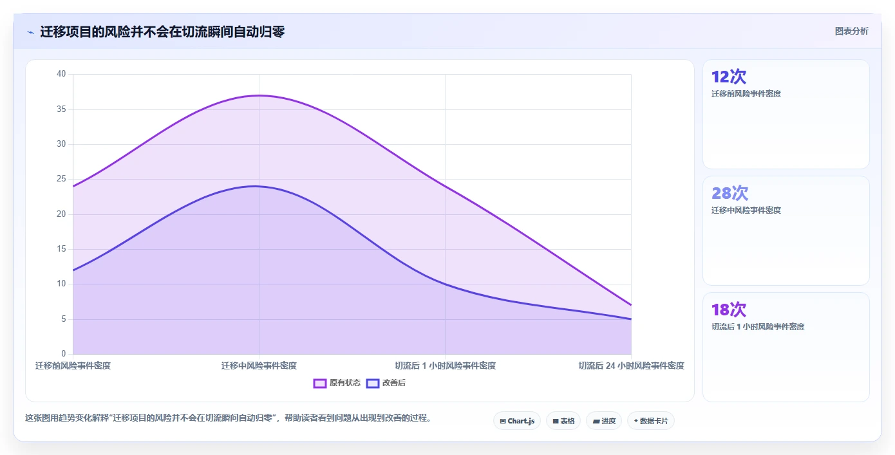Click the 改善后 legend label

click(394, 383)
